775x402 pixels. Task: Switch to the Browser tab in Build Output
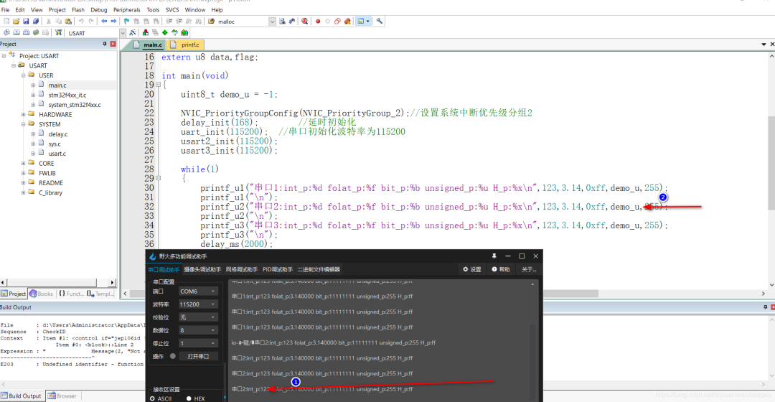(x=62, y=396)
